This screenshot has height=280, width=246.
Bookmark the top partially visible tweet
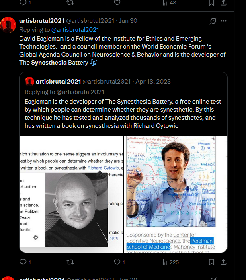[x=211, y=3]
